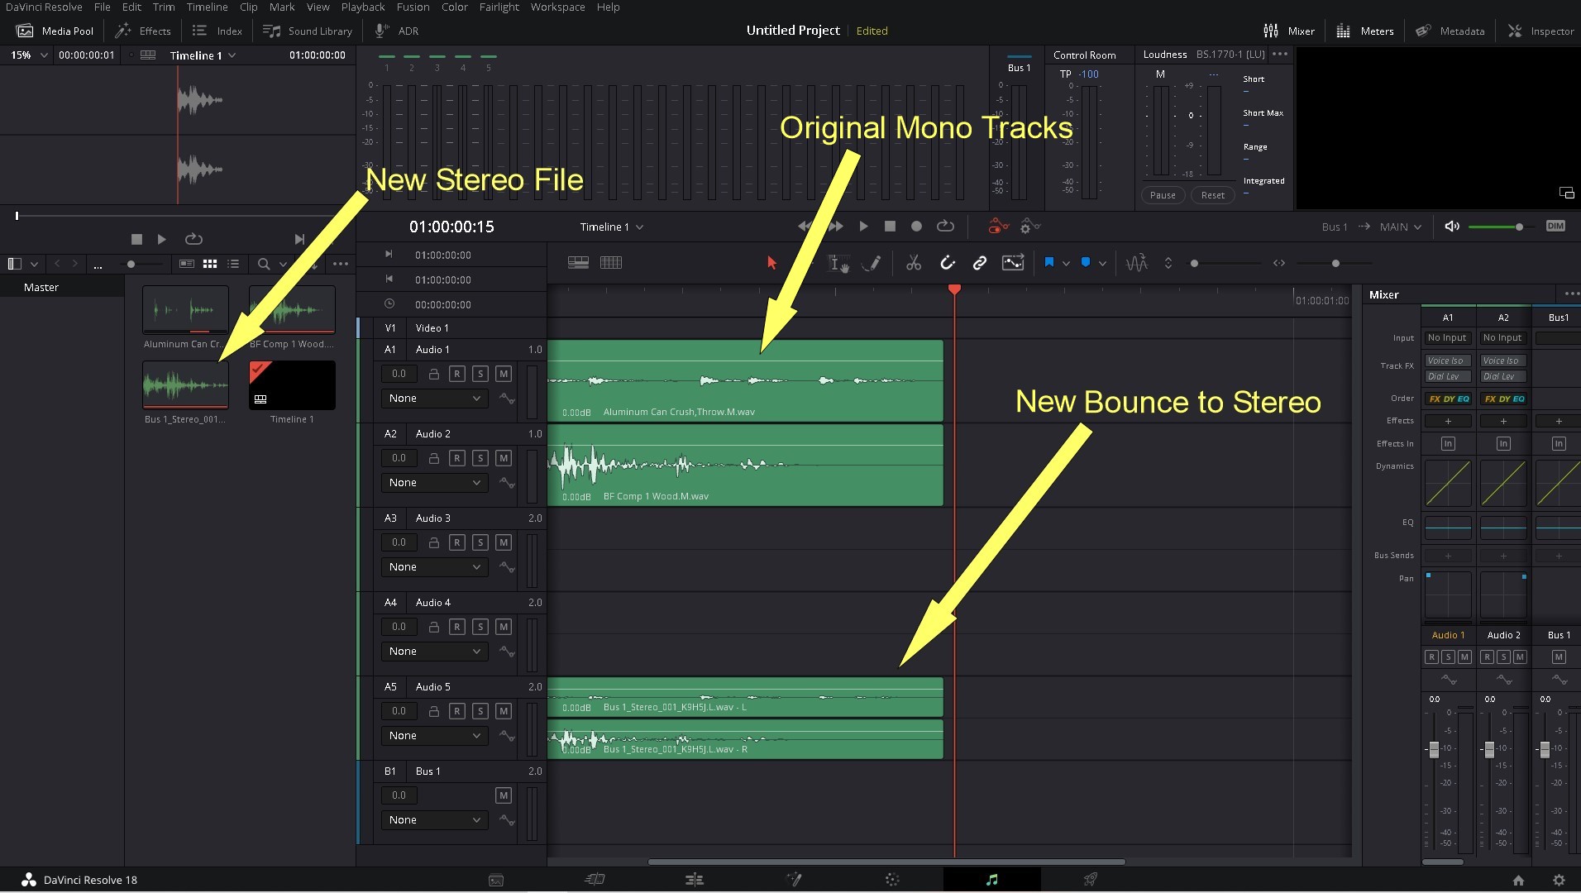Viewport: 1581px width, 893px height.
Task: Open automation curve view icon
Action: pos(1013,263)
